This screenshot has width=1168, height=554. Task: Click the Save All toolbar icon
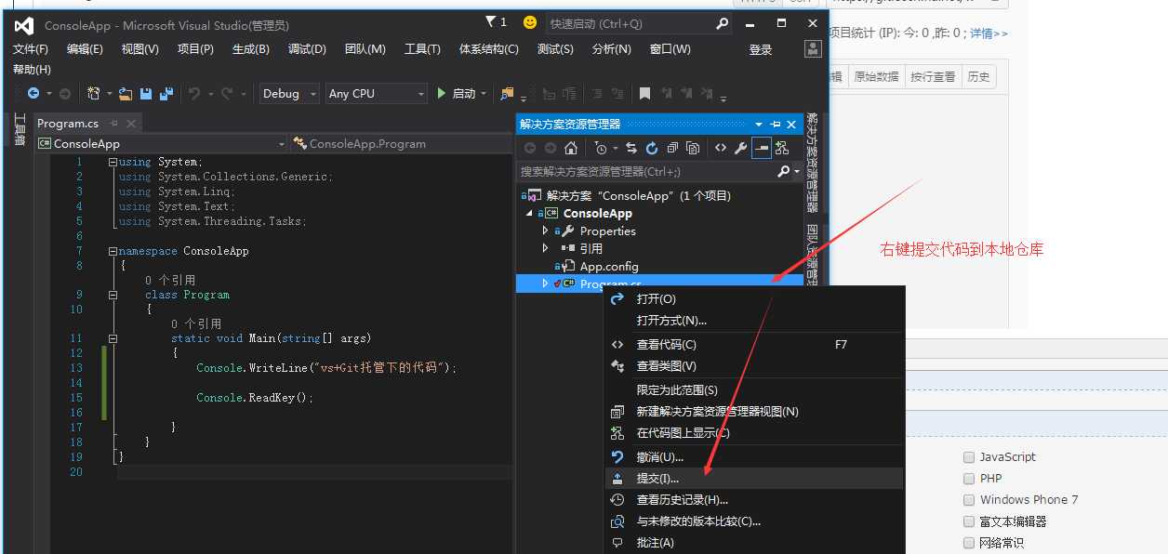[166, 93]
